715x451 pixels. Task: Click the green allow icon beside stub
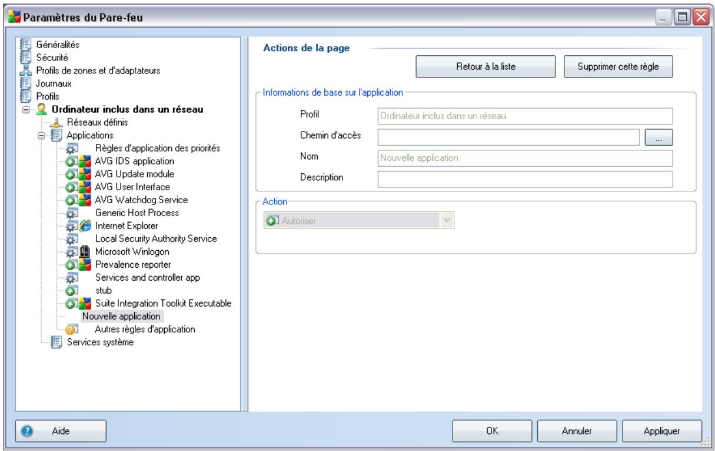pos(72,290)
